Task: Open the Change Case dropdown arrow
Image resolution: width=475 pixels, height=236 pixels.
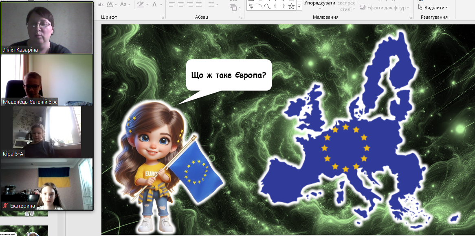Action: tap(130, 4)
